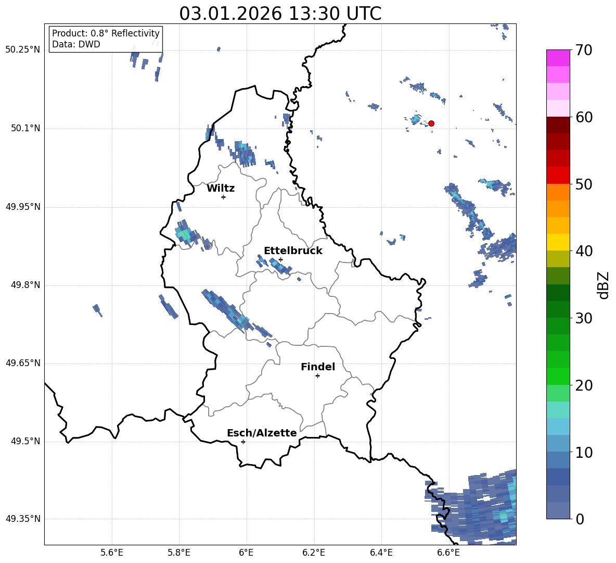This screenshot has width=616, height=563.
Task: Click the Ettelbruck label
Action: (293, 251)
